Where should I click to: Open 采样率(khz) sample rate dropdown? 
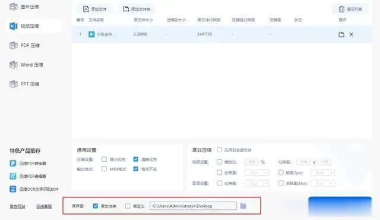(323, 183)
